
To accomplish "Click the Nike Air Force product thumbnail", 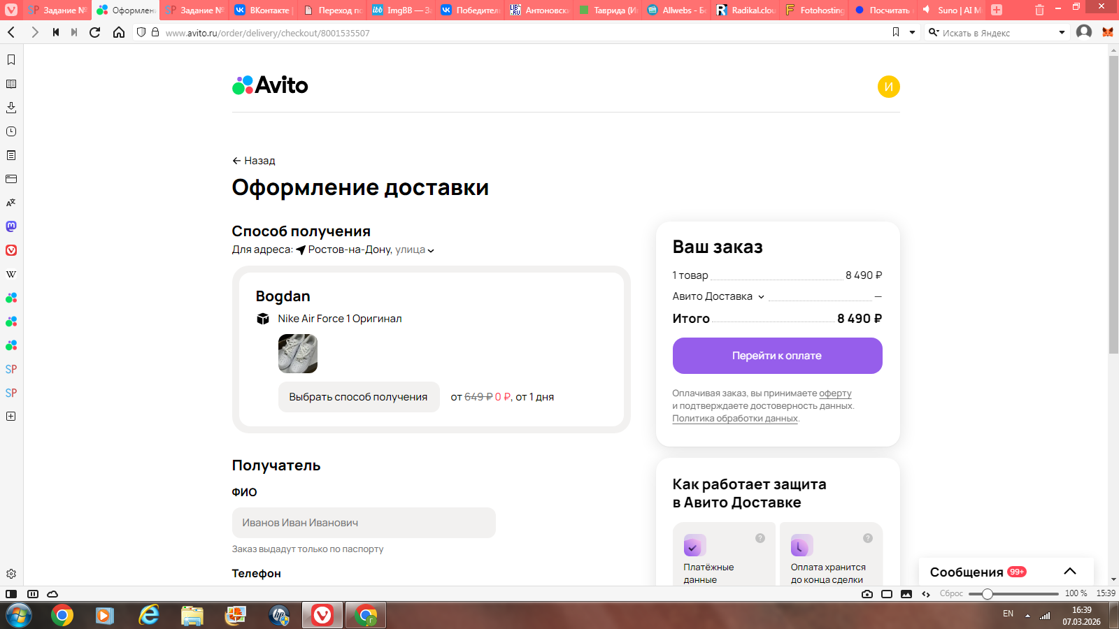I will (298, 354).
